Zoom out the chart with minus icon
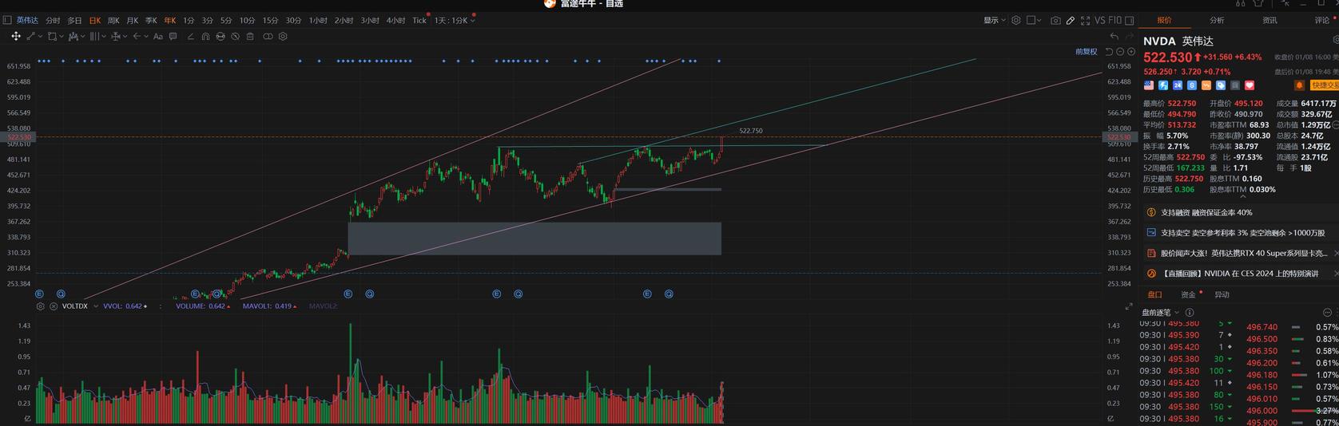Screen dimensions: 1339x426 tap(1120, 52)
